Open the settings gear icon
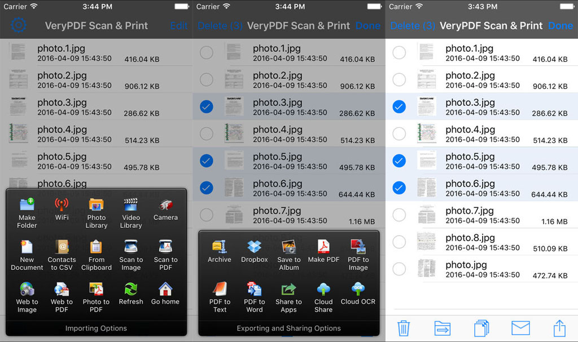This screenshot has width=578, height=342. pos(18,25)
